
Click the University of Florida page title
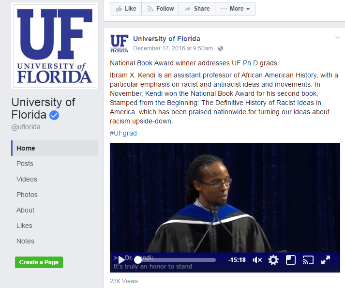pyautogui.click(x=44, y=108)
